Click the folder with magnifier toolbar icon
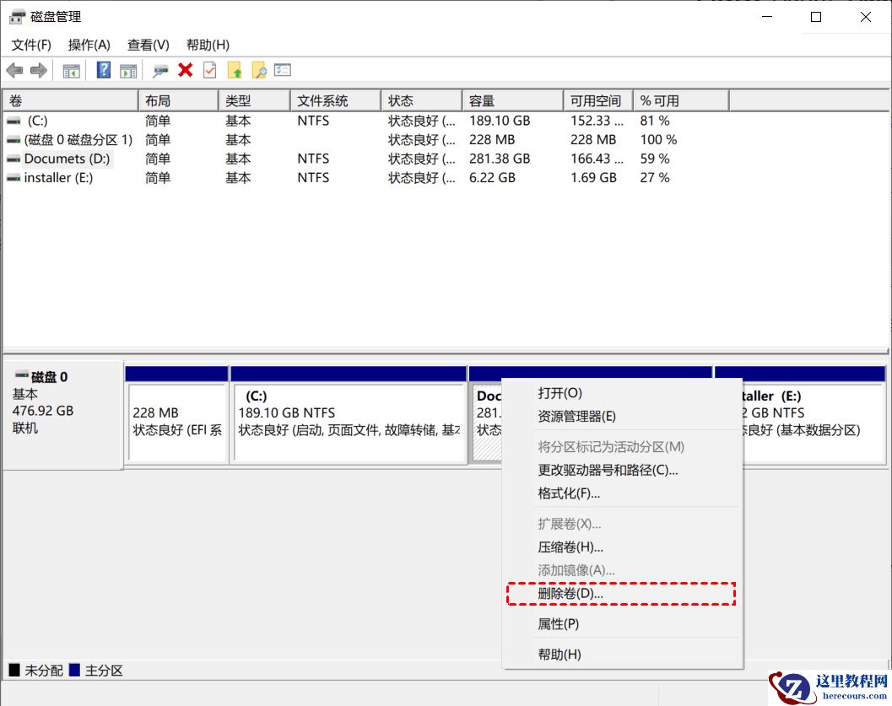 [x=259, y=70]
